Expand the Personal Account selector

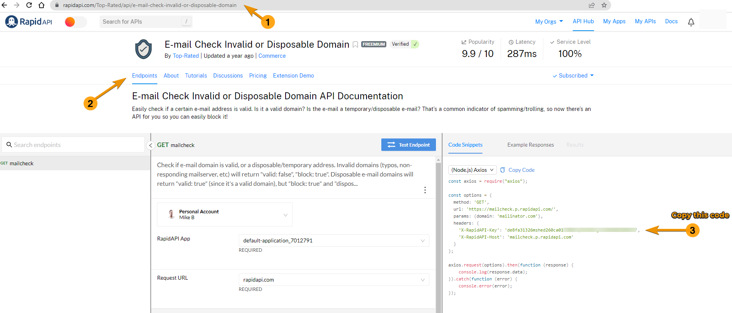click(225, 214)
